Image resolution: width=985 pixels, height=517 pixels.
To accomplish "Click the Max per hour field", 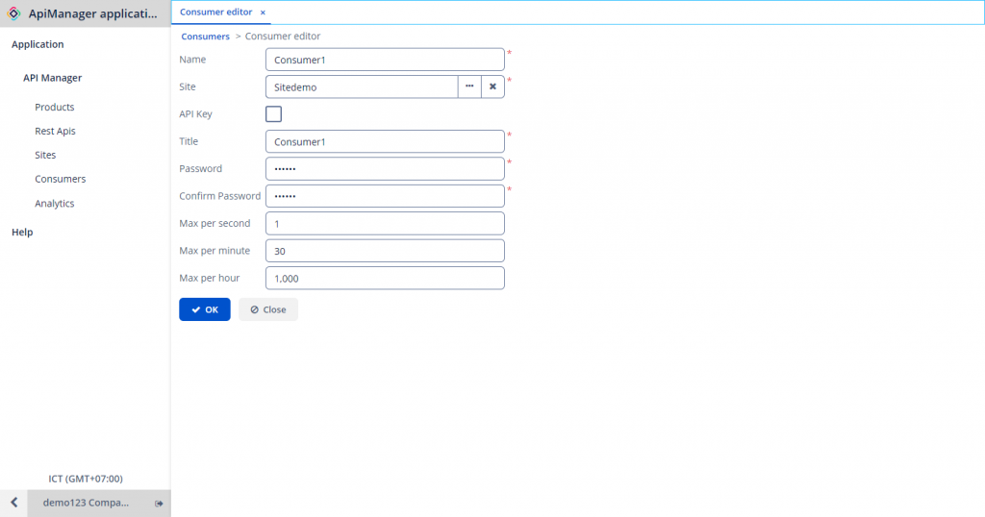I will tap(385, 279).
